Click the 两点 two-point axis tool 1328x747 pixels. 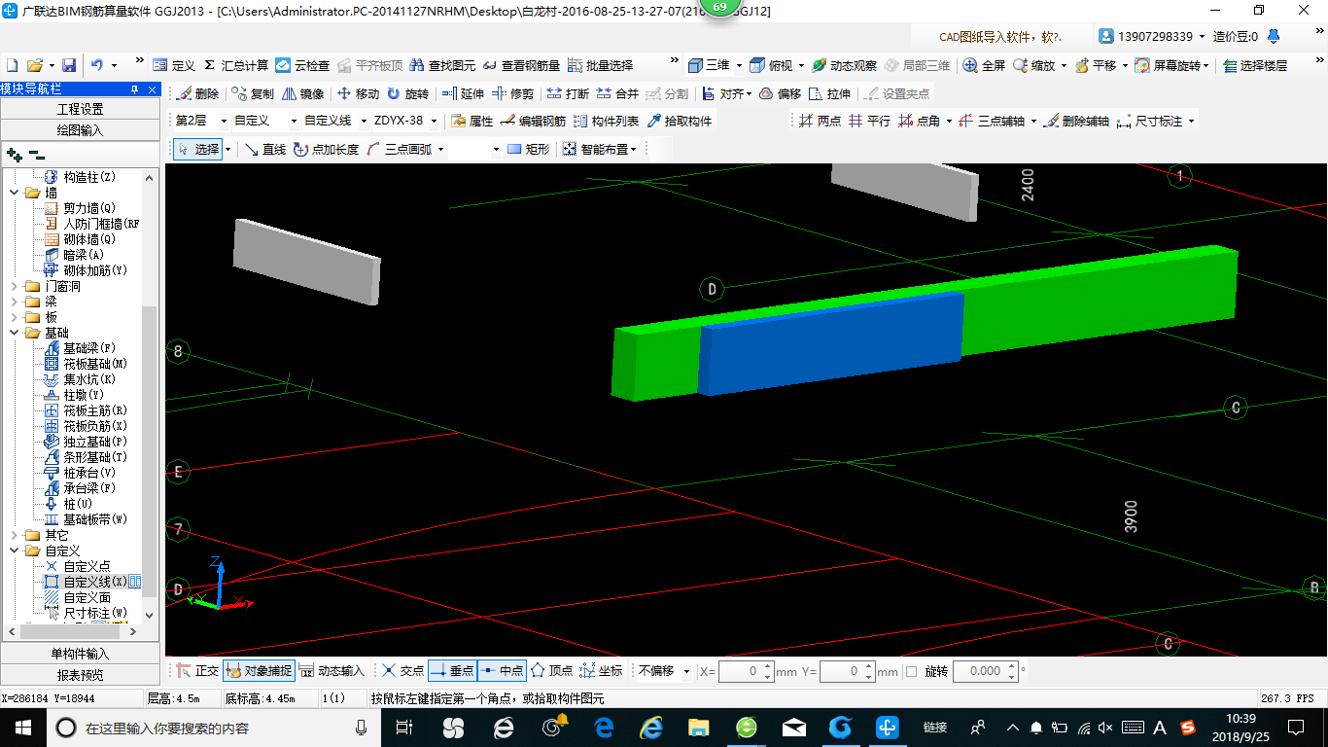(x=820, y=122)
